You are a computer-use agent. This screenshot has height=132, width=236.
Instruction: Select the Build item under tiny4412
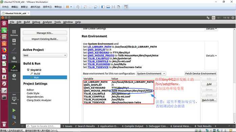click(x=37, y=73)
